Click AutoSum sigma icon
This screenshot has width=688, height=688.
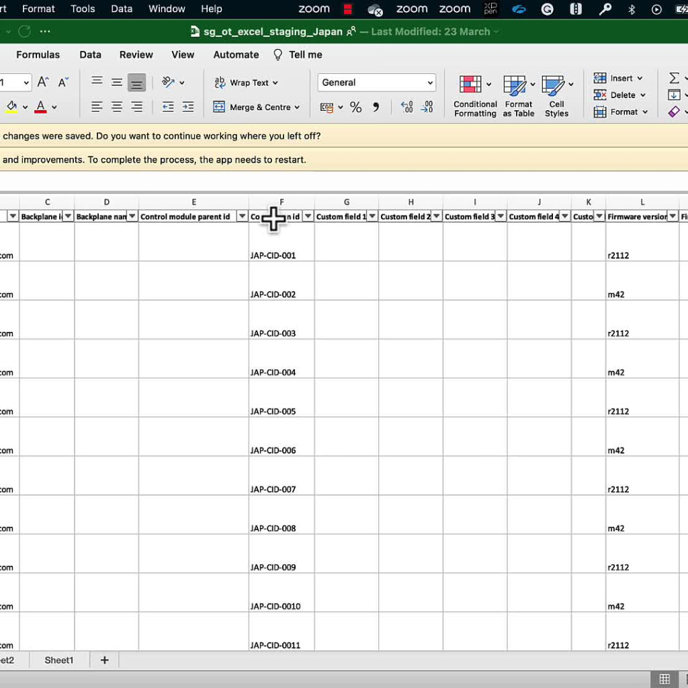(x=674, y=78)
